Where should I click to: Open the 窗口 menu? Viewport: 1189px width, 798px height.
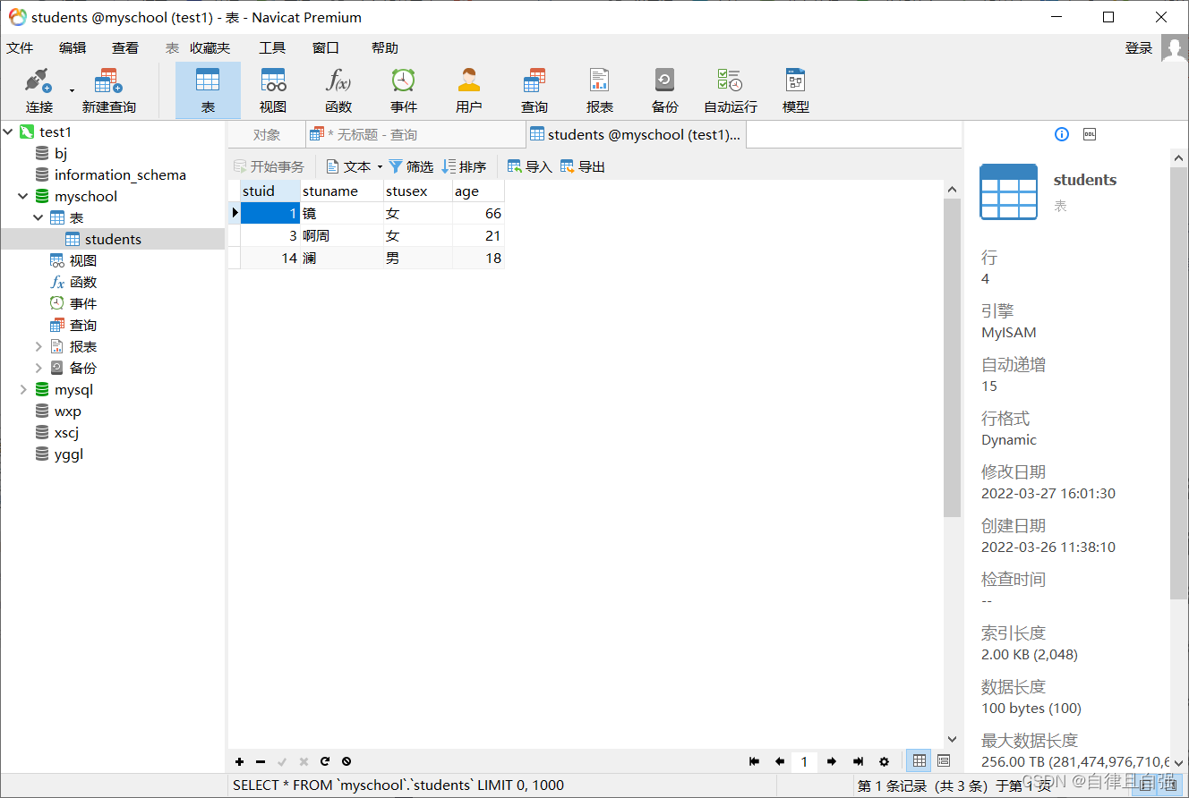point(326,48)
